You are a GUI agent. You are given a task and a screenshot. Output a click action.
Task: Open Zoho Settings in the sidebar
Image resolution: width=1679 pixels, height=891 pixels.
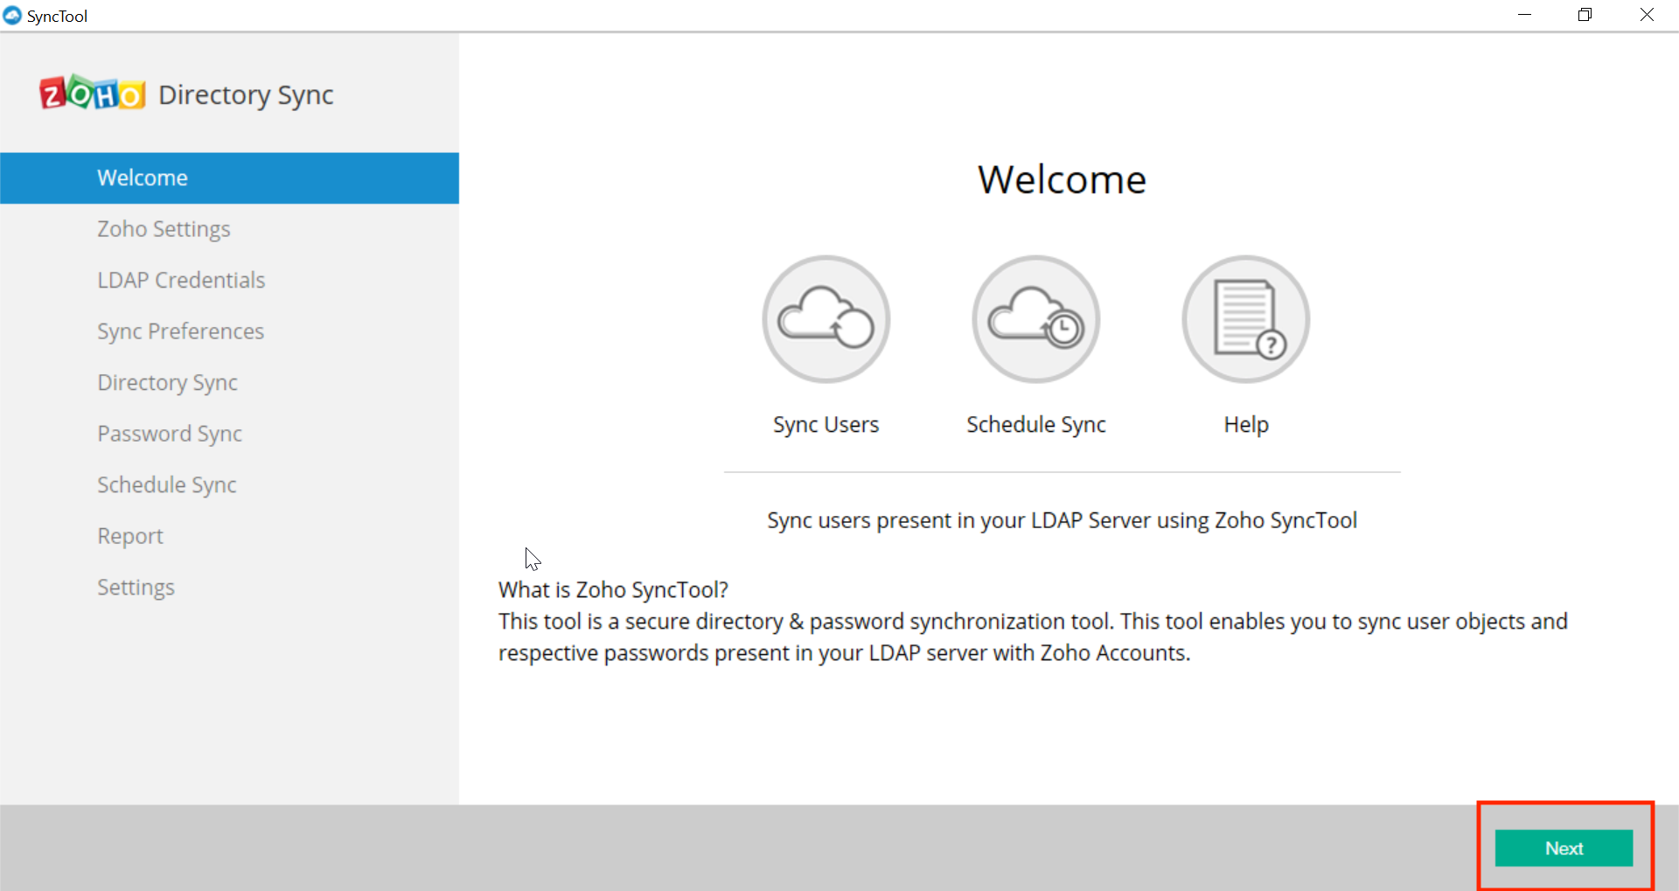point(163,229)
